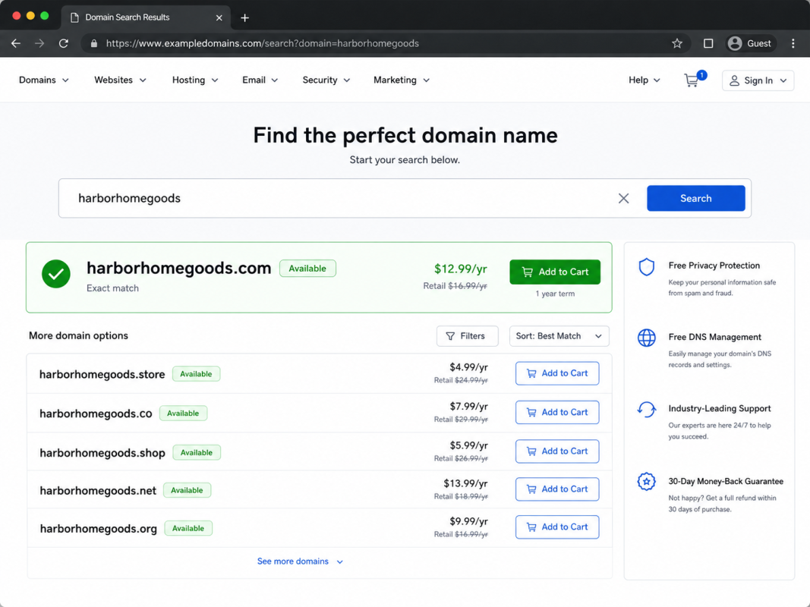Open a new browser tab
This screenshot has width=810, height=607.
coord(245,17)
